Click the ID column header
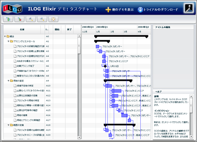Viewport: 197px width, 142px height. pyautogui.click(x=47, y=29)
